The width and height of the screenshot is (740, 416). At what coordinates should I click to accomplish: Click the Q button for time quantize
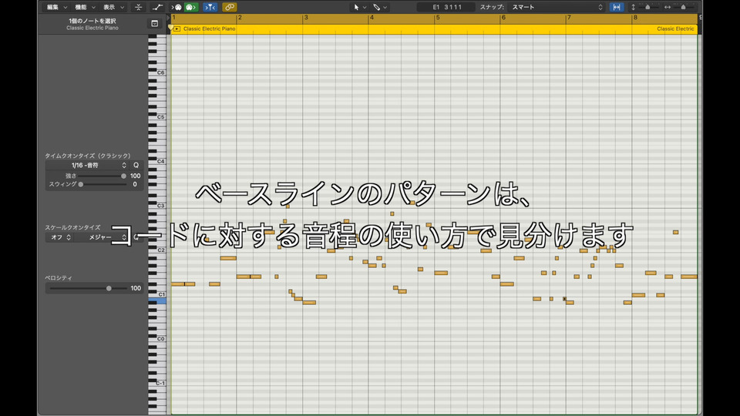[136, 165]
